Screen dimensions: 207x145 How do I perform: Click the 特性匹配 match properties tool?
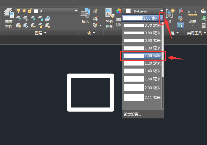pyautogui.click(x=110, y=18)
